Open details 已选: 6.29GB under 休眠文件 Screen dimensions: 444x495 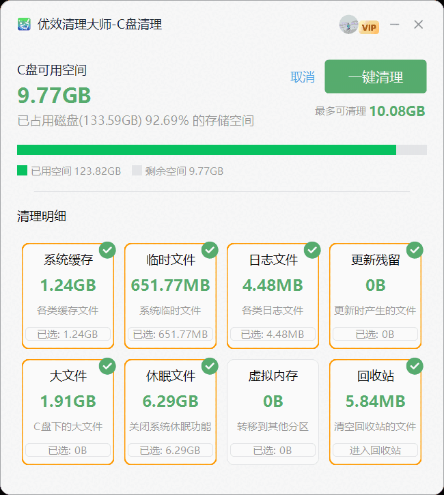tap(170, 450)
